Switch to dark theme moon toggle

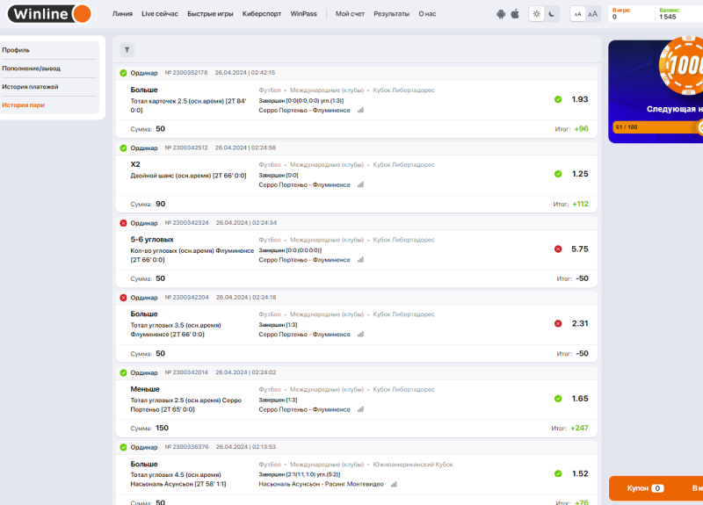coord(552,14)
